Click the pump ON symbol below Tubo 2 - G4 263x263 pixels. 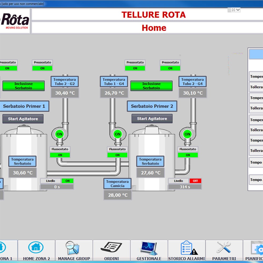coord(187,134)
